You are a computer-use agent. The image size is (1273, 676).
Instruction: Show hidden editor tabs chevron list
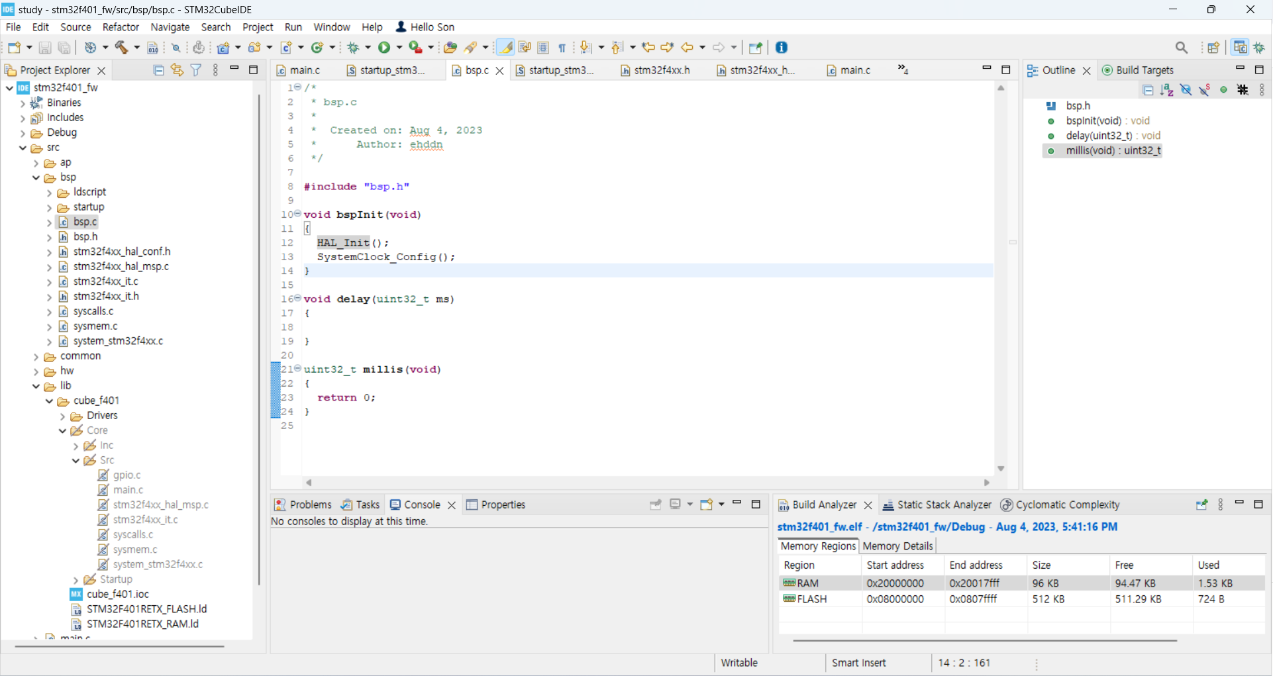tap(902, 70)
